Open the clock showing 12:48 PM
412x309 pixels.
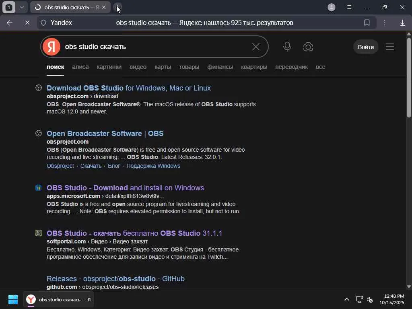tap(392, 299)
